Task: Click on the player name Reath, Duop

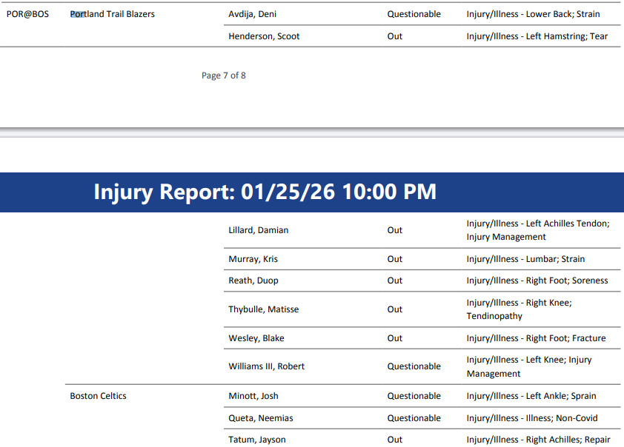Action: (253, 280)
